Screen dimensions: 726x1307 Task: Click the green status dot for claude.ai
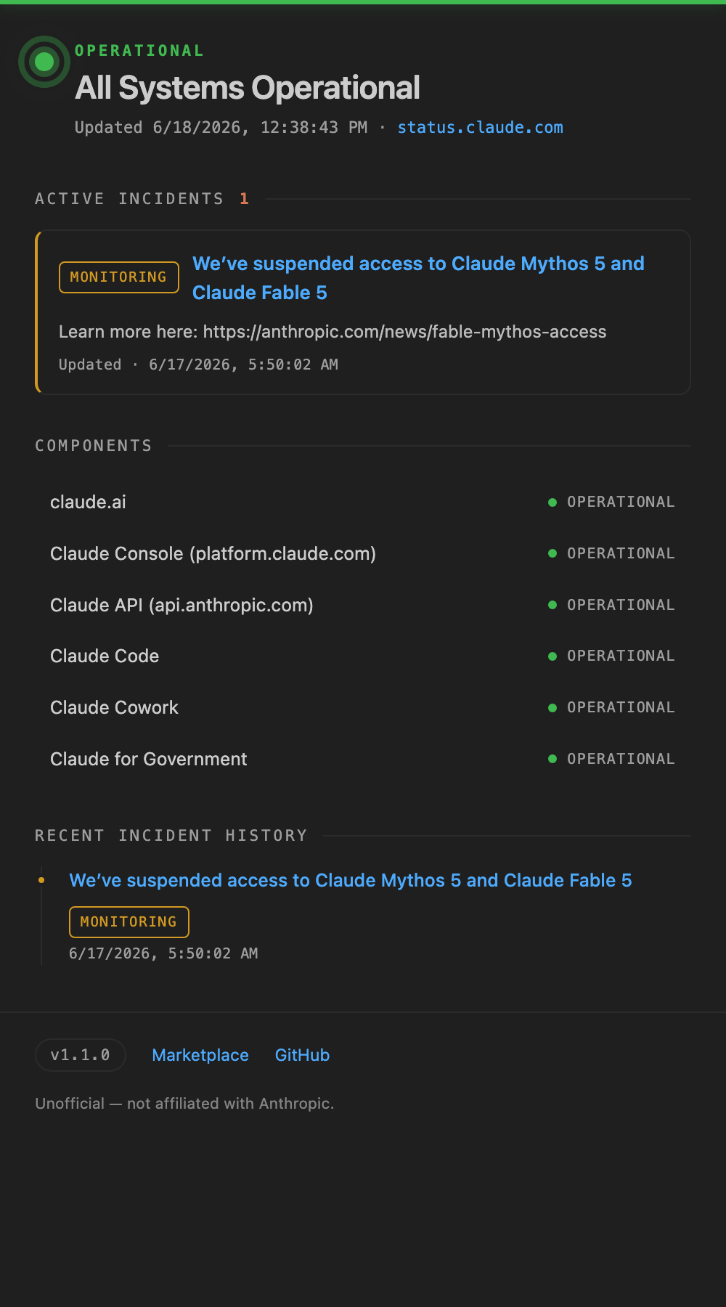click(552, 502)
